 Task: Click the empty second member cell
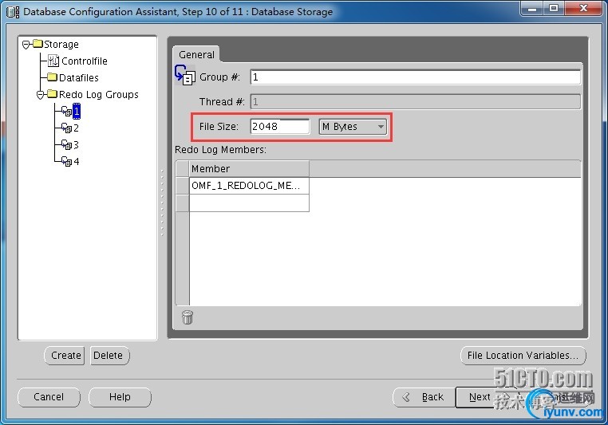[249, 203]
